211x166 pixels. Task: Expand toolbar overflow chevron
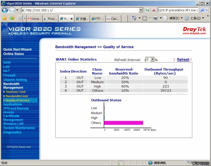[208, 16]
